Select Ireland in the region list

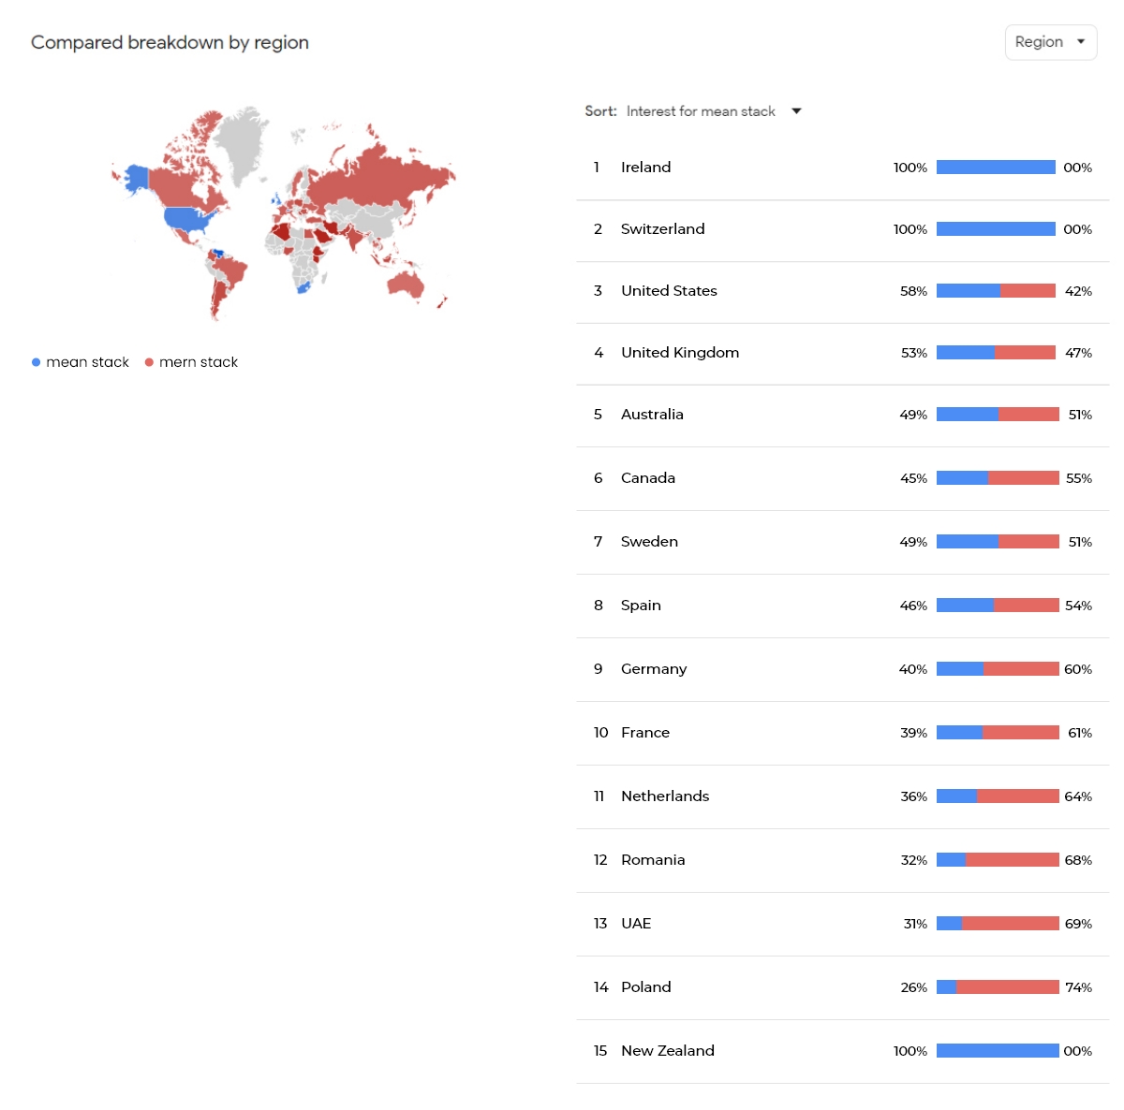point(645,168)
